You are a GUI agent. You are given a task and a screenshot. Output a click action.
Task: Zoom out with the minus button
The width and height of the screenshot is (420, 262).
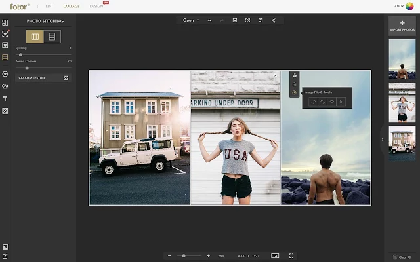tap(169, 256)
